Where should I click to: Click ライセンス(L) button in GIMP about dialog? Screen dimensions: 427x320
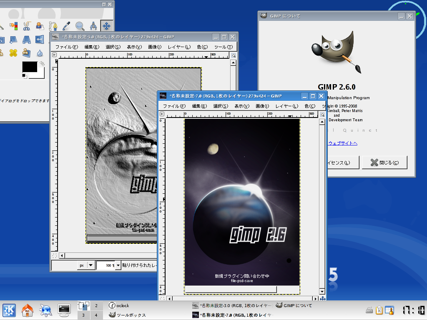[343, 162]
